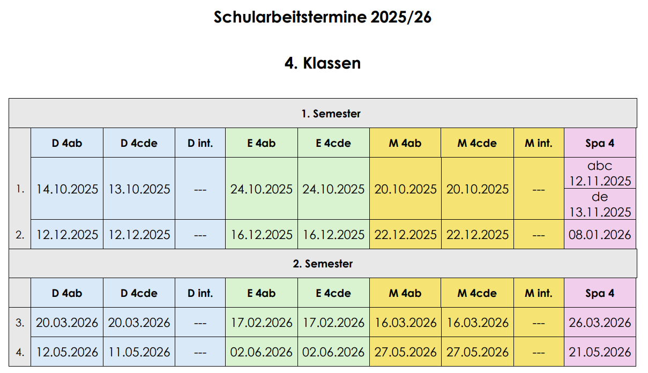Select the date 14.10.2025 cell

click(x=67, y=189)
